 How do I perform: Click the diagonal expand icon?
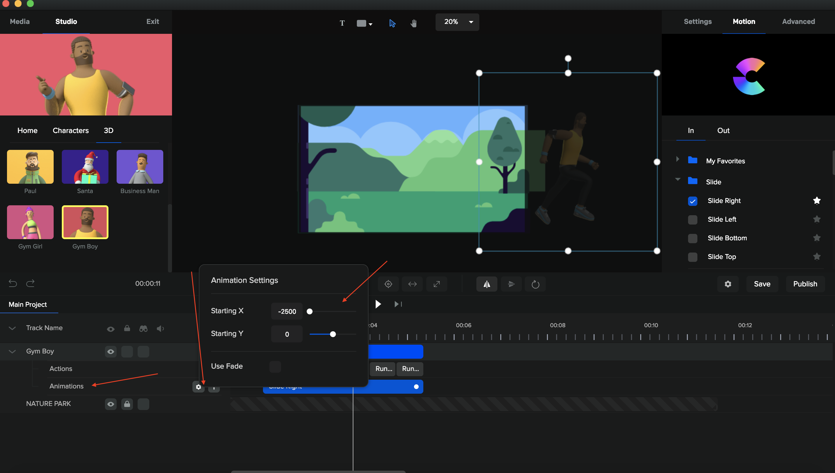click(436, 284)
